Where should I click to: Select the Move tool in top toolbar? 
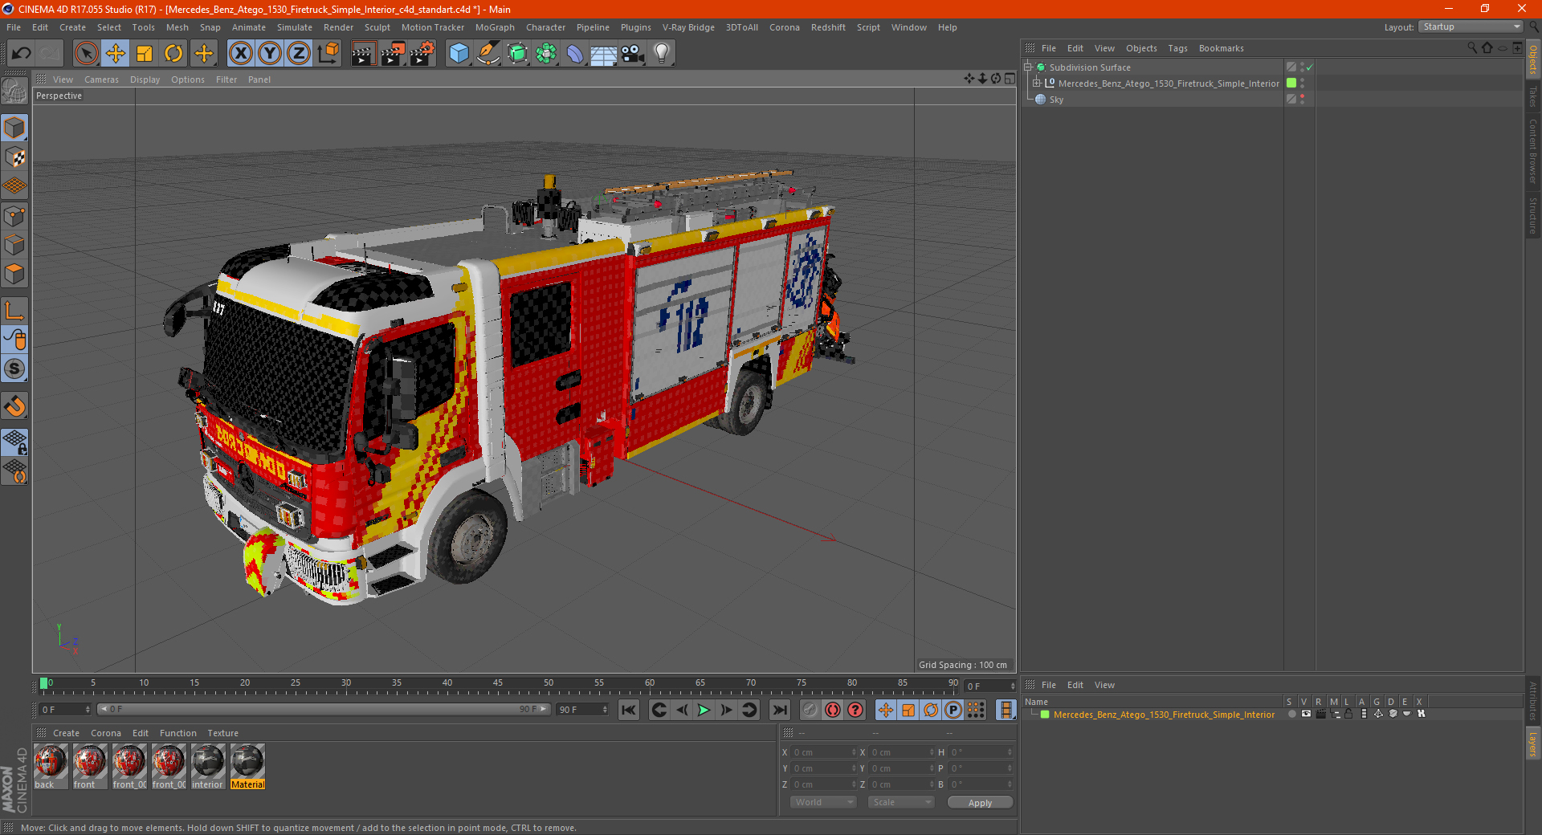(x=116, y=54)
